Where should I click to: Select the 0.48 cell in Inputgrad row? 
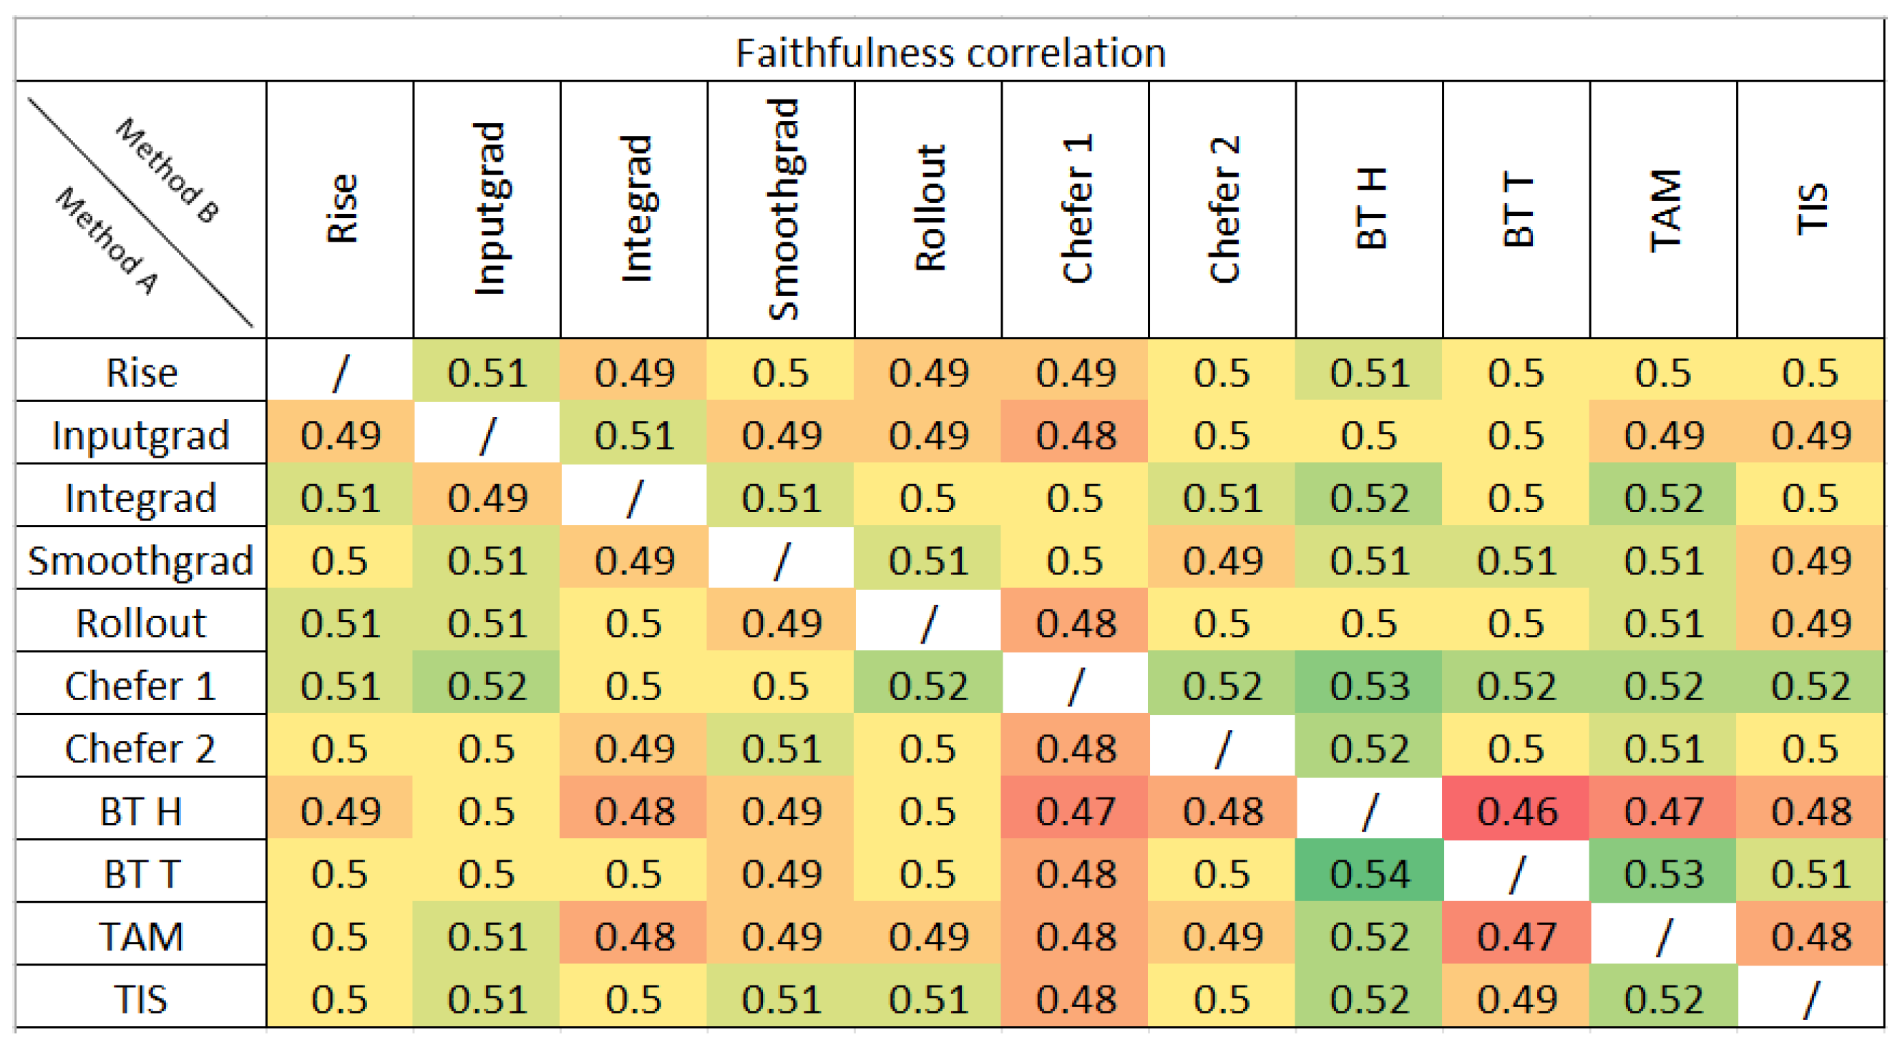point(1076,435)
